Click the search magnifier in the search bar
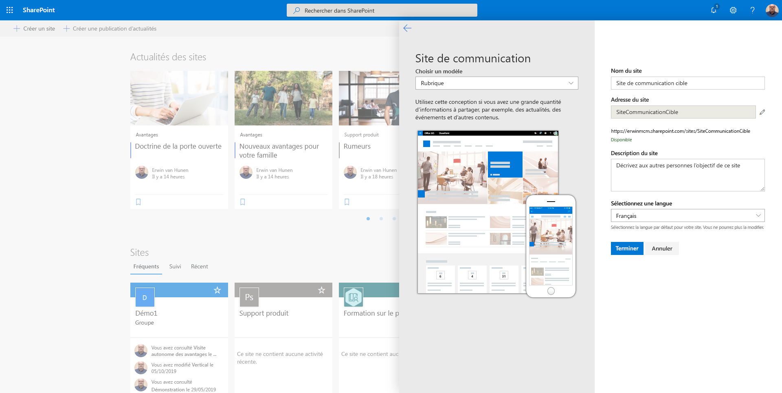 tap(297, 10)
